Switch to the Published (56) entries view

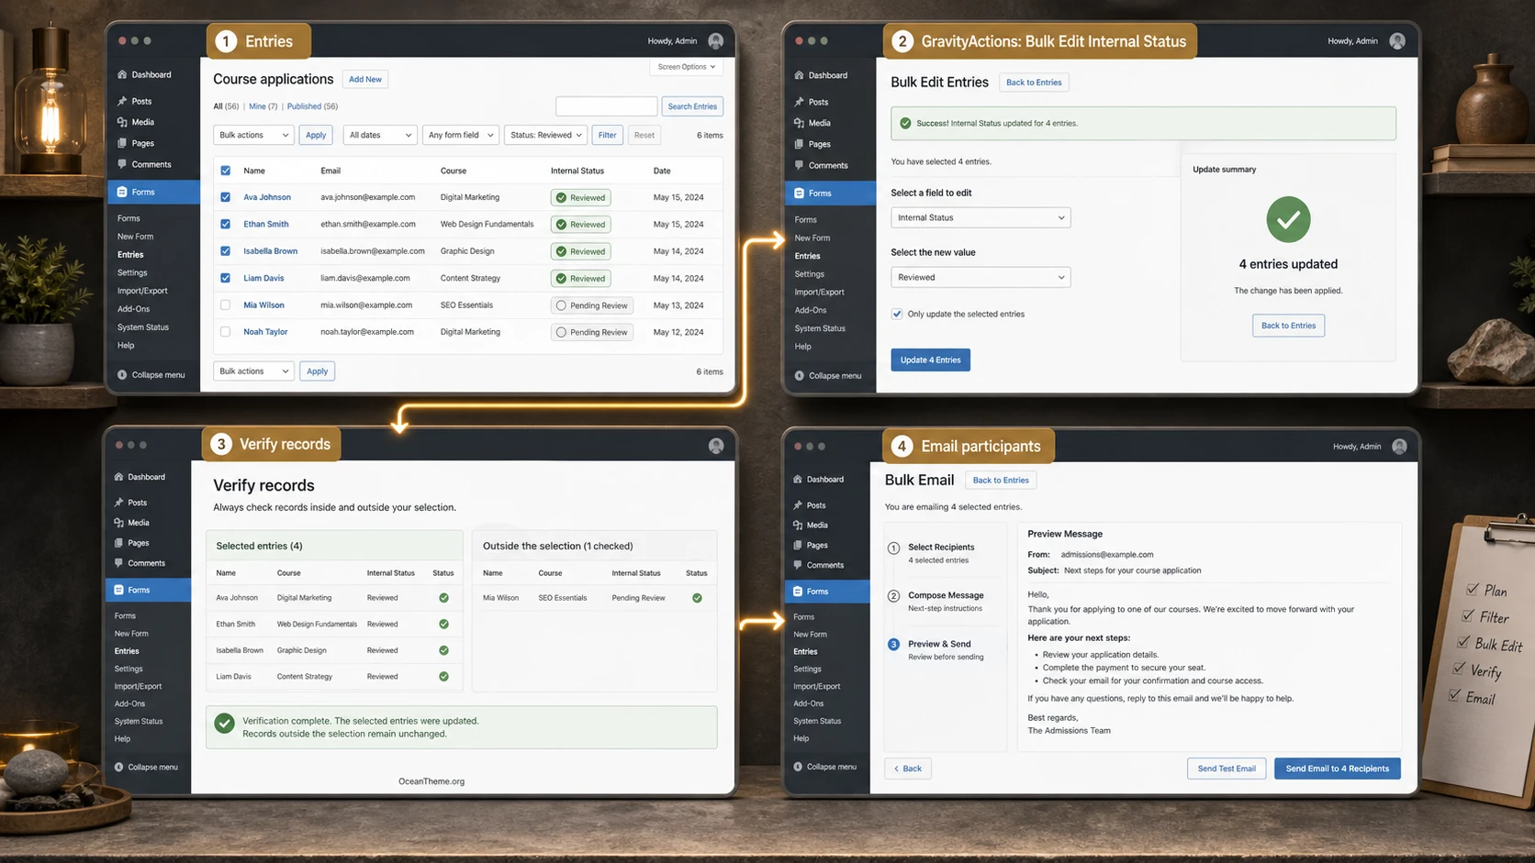click(312, 106)
